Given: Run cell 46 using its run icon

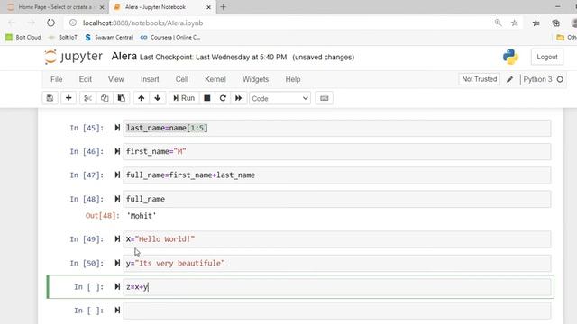Looking at the screenshot, I should [117, 151].
